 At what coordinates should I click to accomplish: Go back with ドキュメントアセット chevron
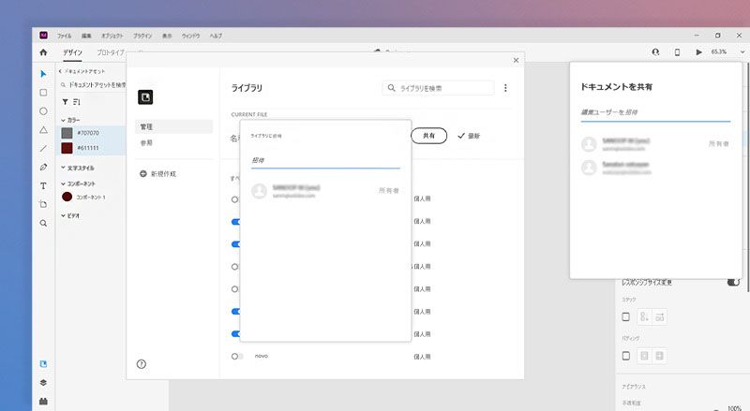(x=60, y=71)
